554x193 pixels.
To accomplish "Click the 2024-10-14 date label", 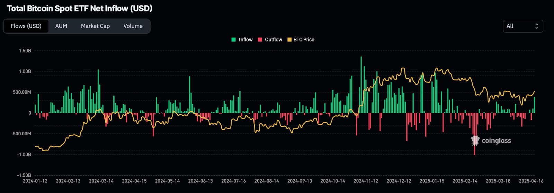I will point(333,181).
